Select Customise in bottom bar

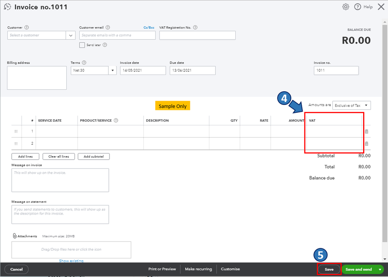pyautogui.click(x=230, y=269)
